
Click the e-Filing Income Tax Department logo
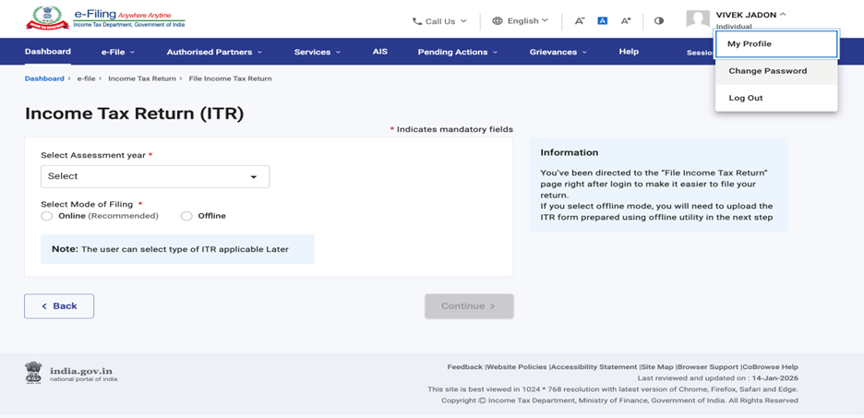(104, 18)
